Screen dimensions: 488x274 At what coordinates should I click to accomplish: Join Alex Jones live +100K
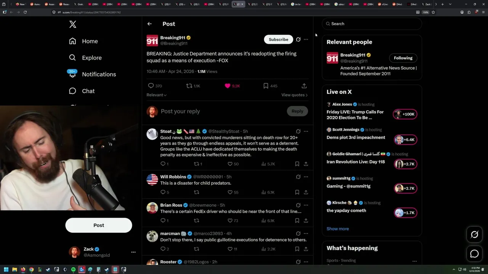point(405,114)
